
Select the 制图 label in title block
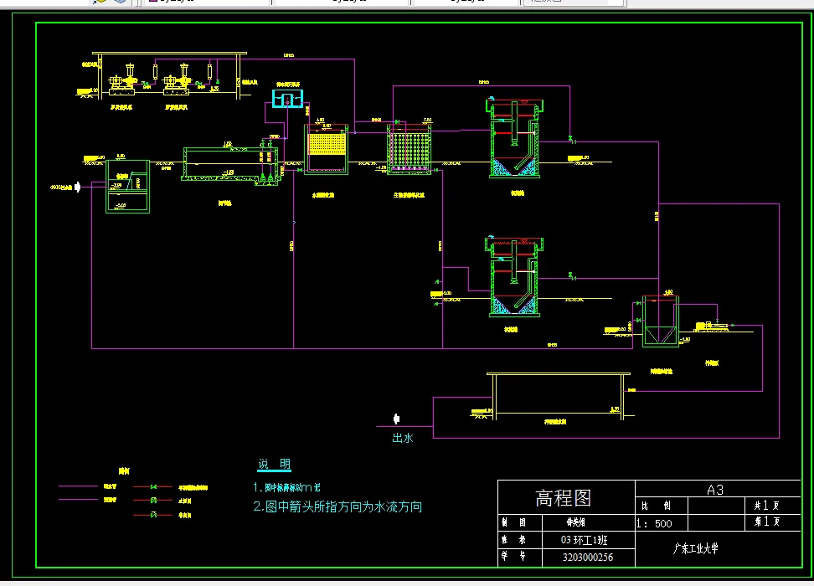tap(514, 522)
